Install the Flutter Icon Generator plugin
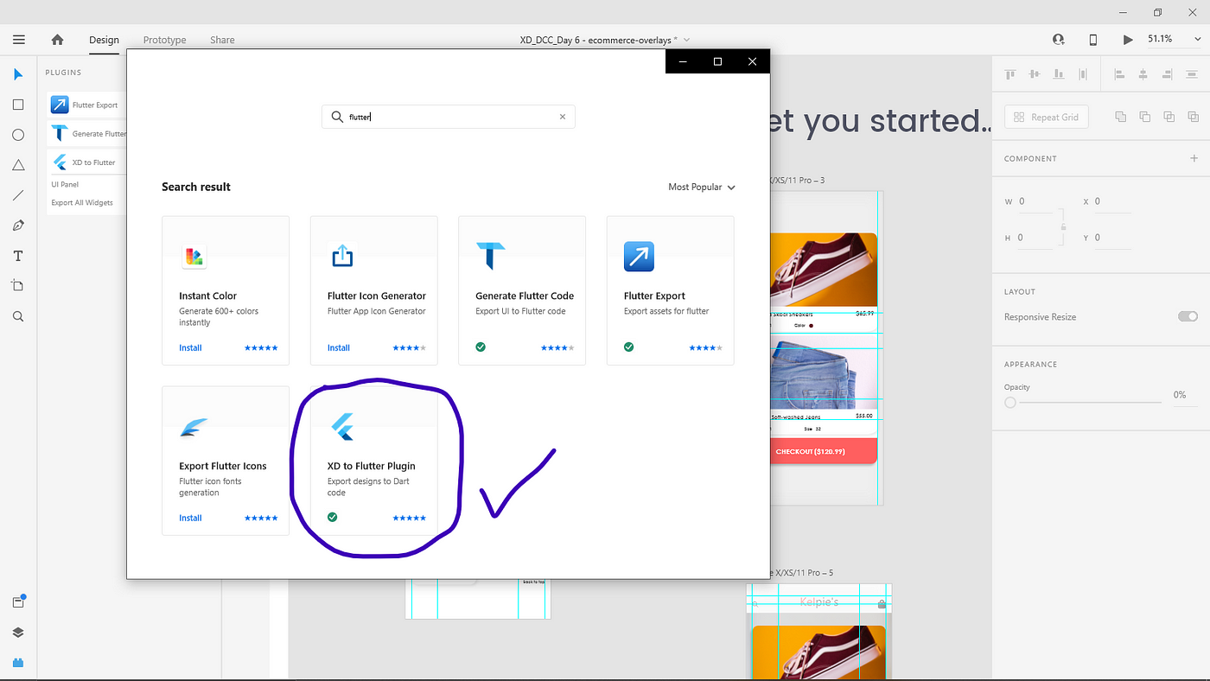 [x=339, y=347]
